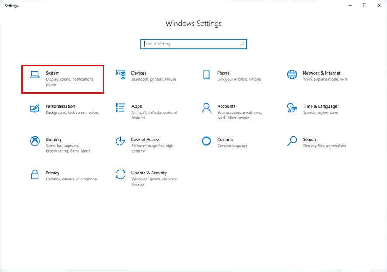Click 'Link your Android, iPhone' text
Viewport: 387px width, 272px height.
[x=239, y=79]
